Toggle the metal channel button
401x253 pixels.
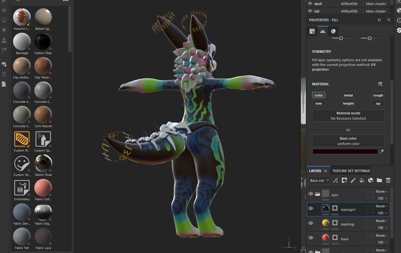(348, 95)
